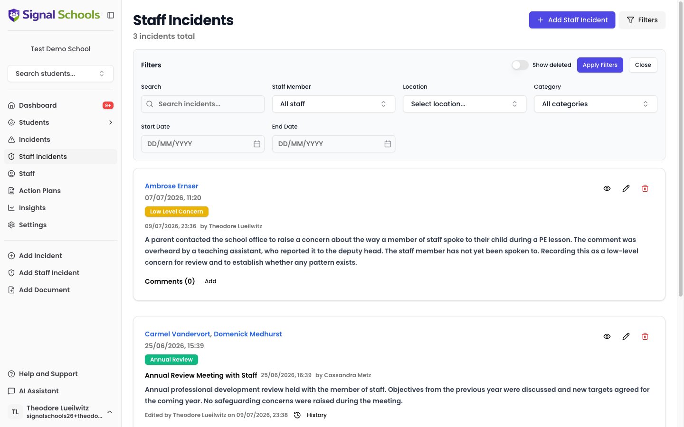Open the All staff dropdown
Viewport: 684px width, 427px height.
click(x=333, y=104)
